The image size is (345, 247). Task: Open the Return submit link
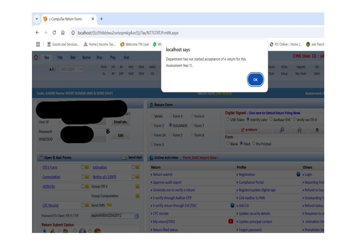pyautogui.click(x=163, y=174)
